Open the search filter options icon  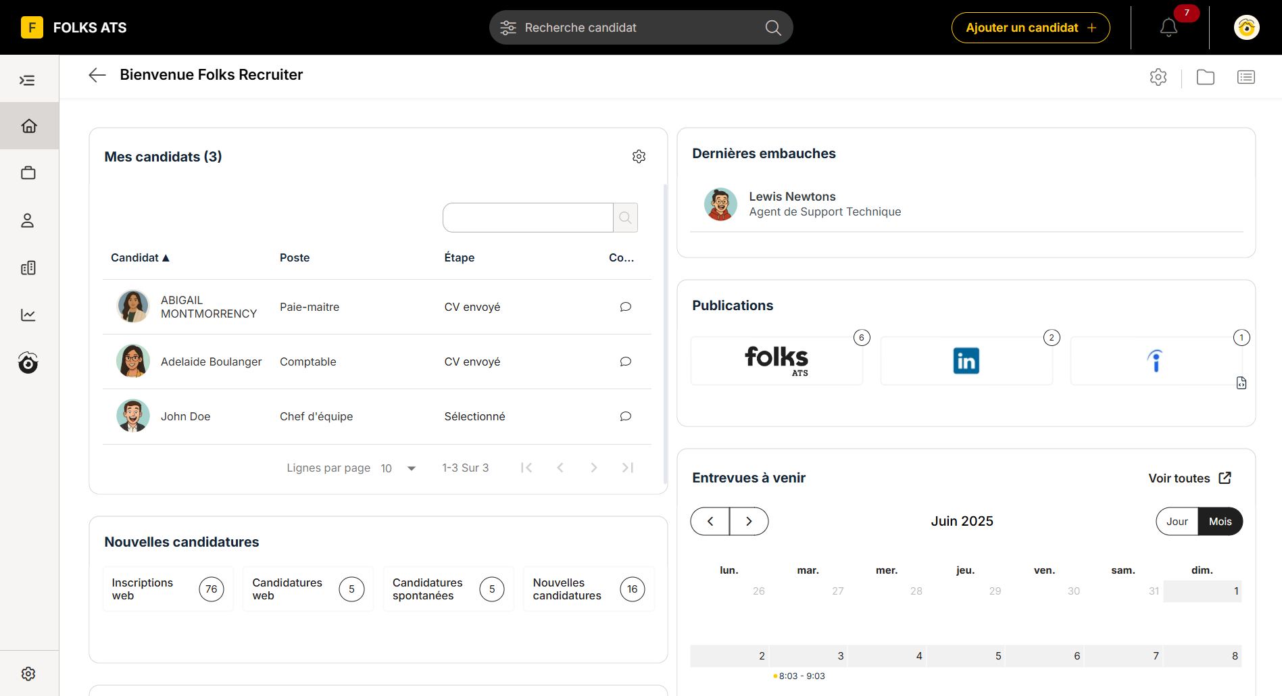pyautogui.click(x=508, y=28)
